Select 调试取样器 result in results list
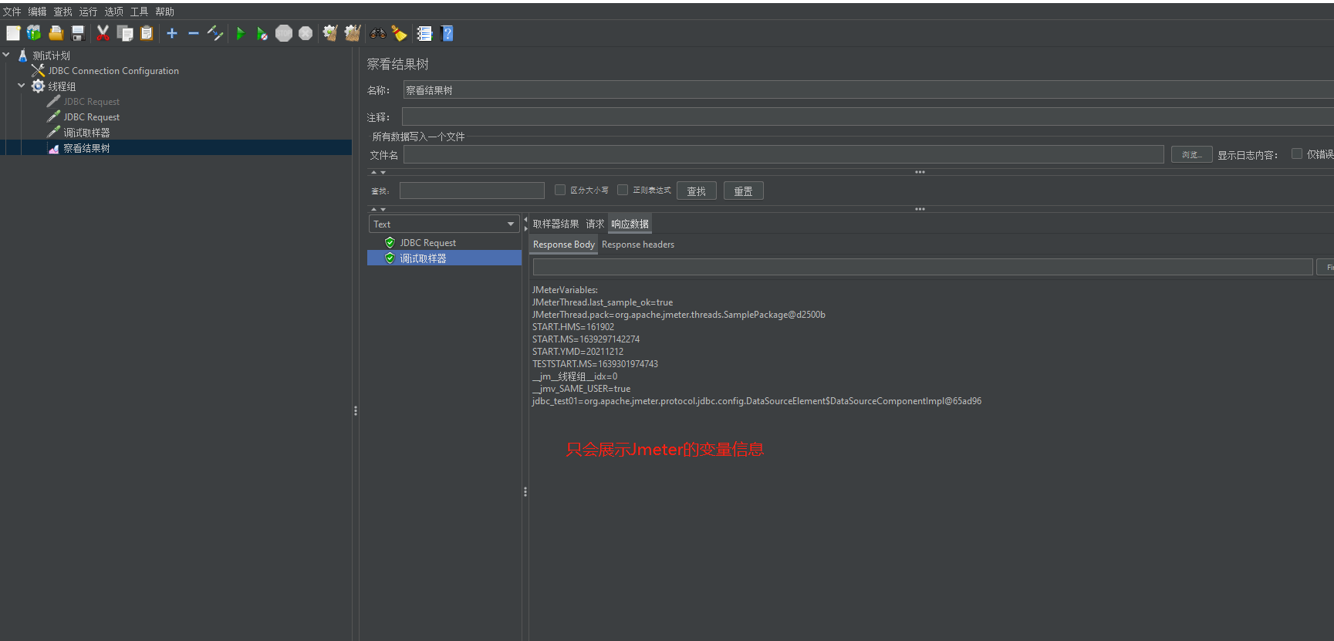This screenshot has height=641, width=1334. coord(423,258)
